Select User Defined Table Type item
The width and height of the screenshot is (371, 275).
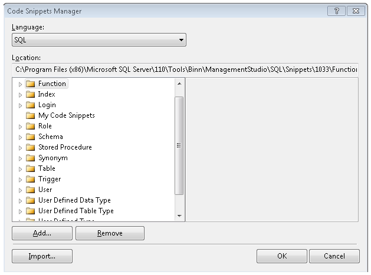pyautogui.click(x=75, y=211)
